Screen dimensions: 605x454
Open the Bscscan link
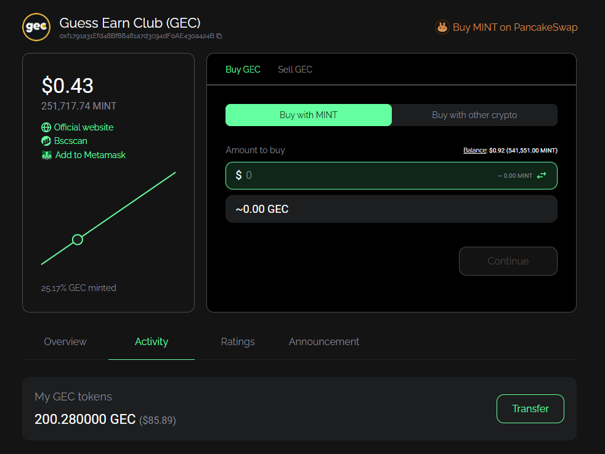pyautogui.click(x=70, y=141)
